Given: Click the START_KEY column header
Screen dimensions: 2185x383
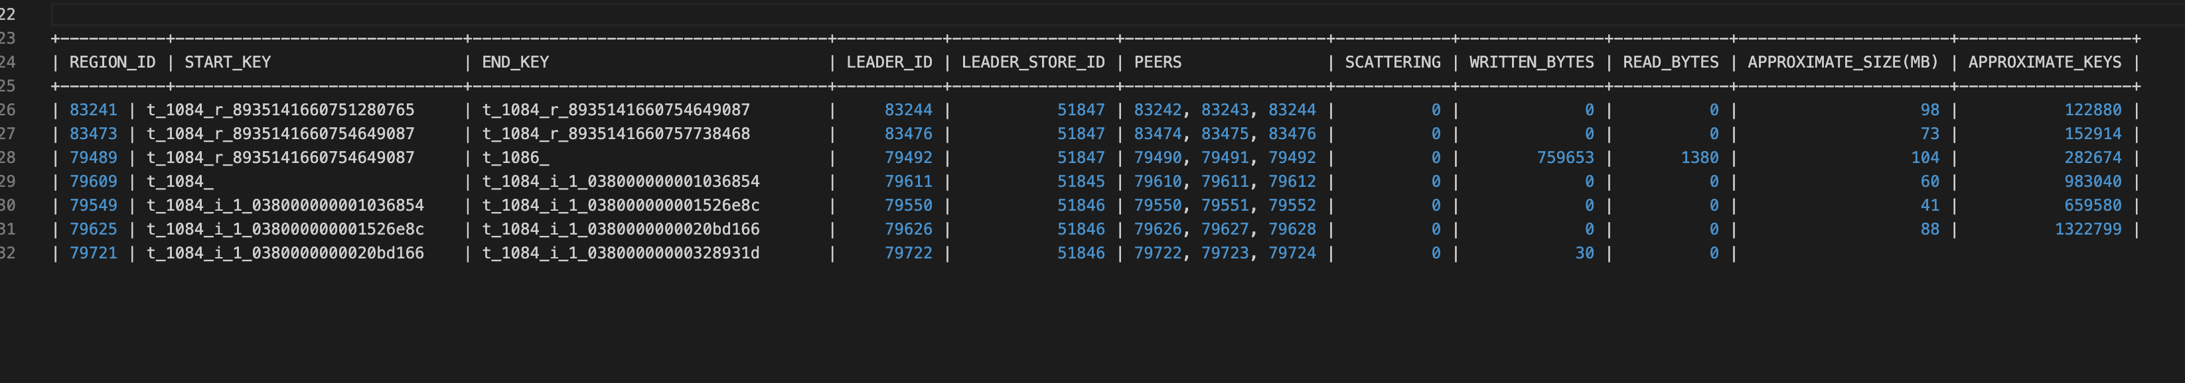Looking at the screenshot, I should pos(227,62).
